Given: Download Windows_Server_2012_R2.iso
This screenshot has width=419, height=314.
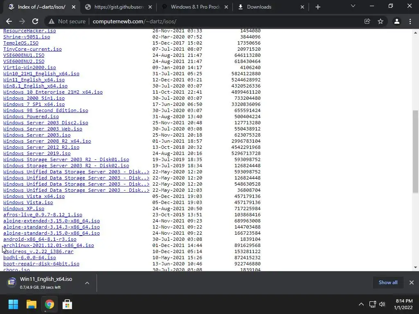Looking at the screenshot, I should tap(41, 147).
